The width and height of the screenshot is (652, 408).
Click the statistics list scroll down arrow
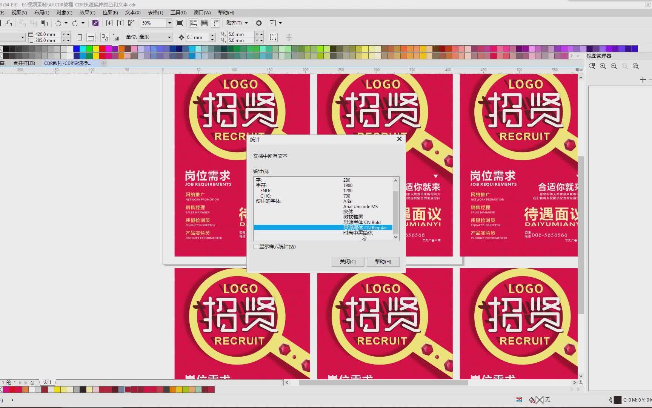[x=395, y=237]
